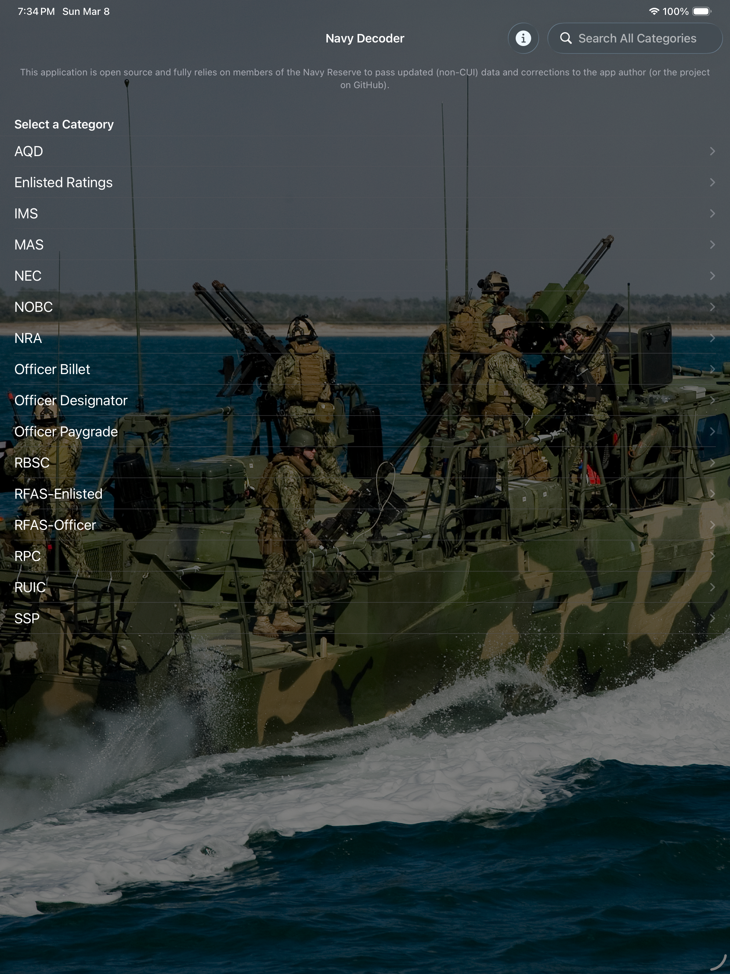Tap the battery status icon
Image resolution: width=730 pixels, height=974 pixels.
coord(702,11)
